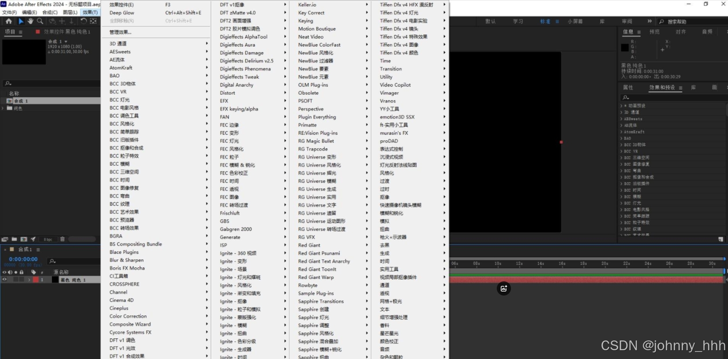Viewport: 728px width, 359px height.
Task: Select the Dolly camera tool
Action: (x=71, y=21)
